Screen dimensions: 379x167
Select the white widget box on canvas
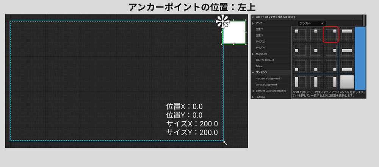234,32
